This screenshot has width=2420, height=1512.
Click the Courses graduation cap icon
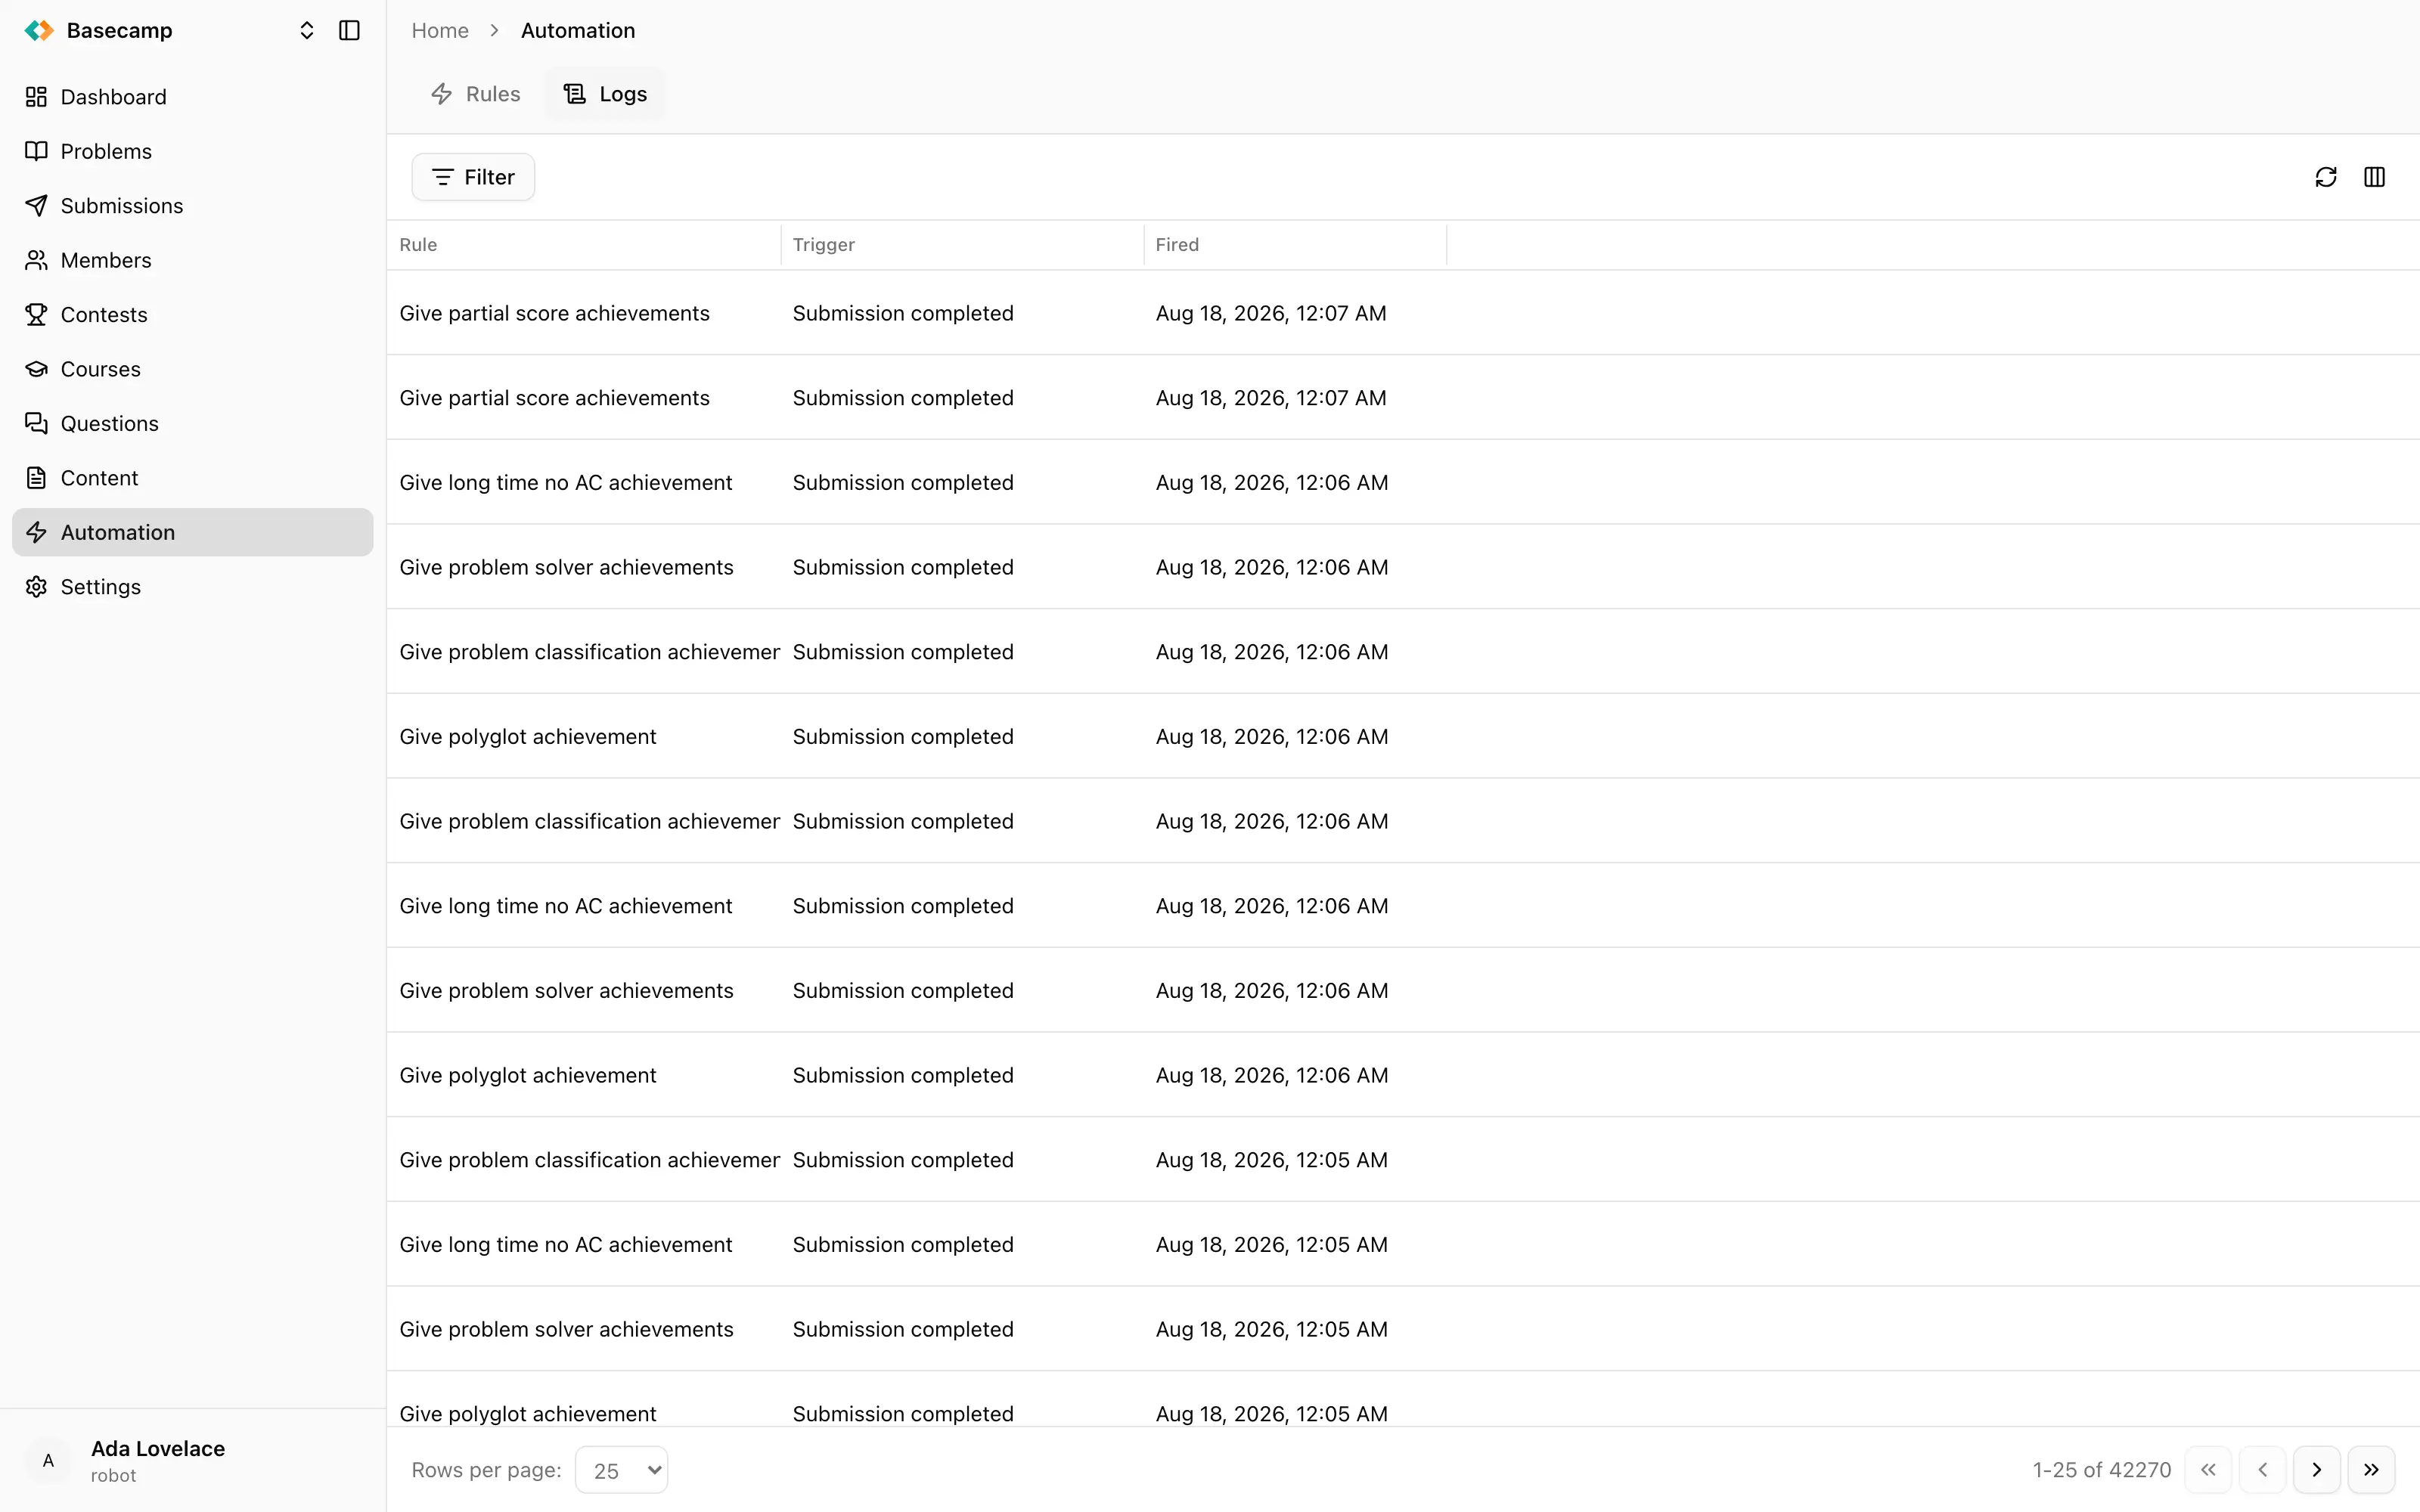(x=36, y=369)
